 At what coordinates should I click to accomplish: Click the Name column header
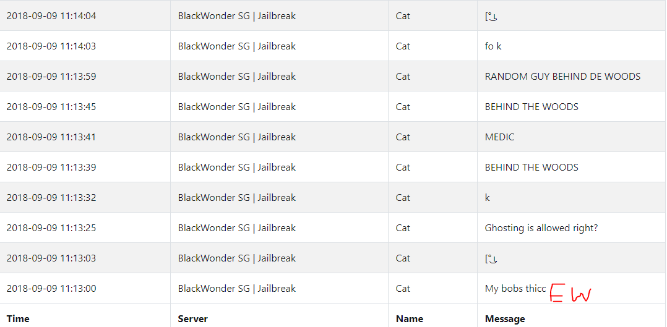coord(409,318)
